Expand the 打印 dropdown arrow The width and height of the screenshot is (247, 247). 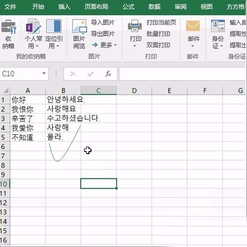pos(135,46)
